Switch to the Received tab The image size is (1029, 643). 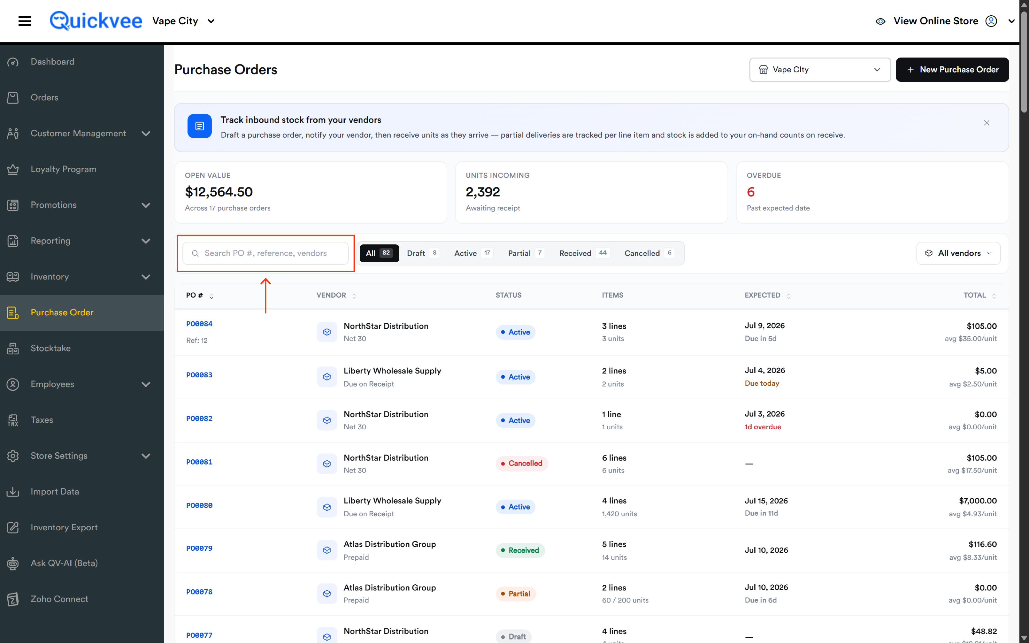tap(584, 253)
